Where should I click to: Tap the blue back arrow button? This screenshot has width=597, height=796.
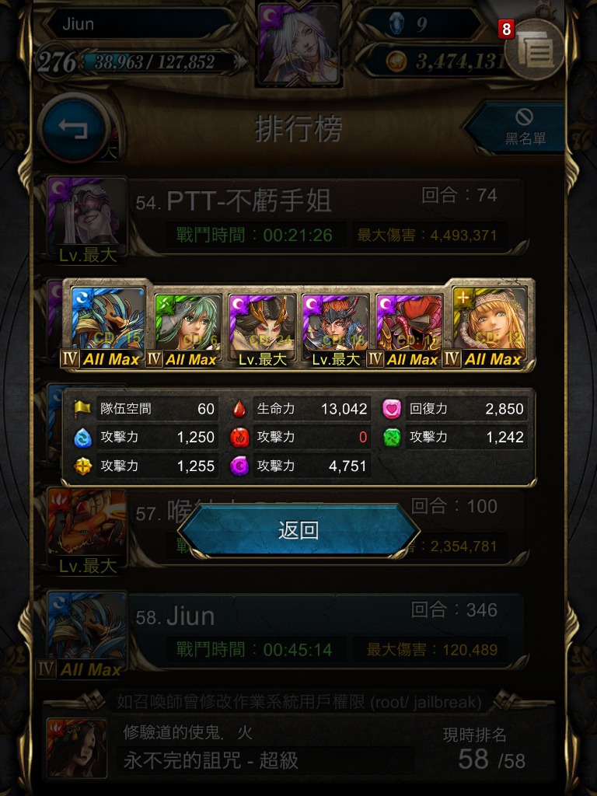(x=74, y=128)
